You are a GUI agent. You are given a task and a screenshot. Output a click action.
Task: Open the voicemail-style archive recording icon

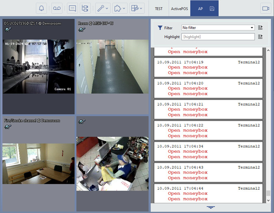coord(57,8)
